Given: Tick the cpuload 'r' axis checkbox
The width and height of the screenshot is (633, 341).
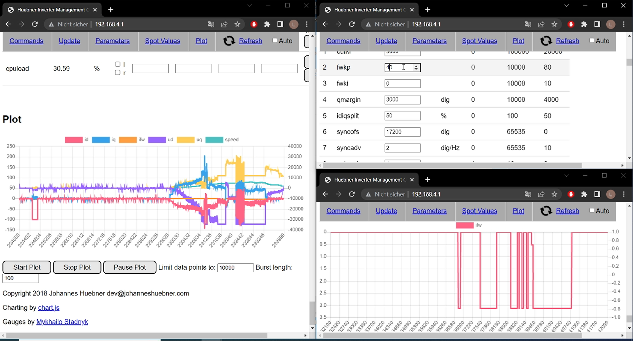Looking at the screenshot, I should coord(118,72).
